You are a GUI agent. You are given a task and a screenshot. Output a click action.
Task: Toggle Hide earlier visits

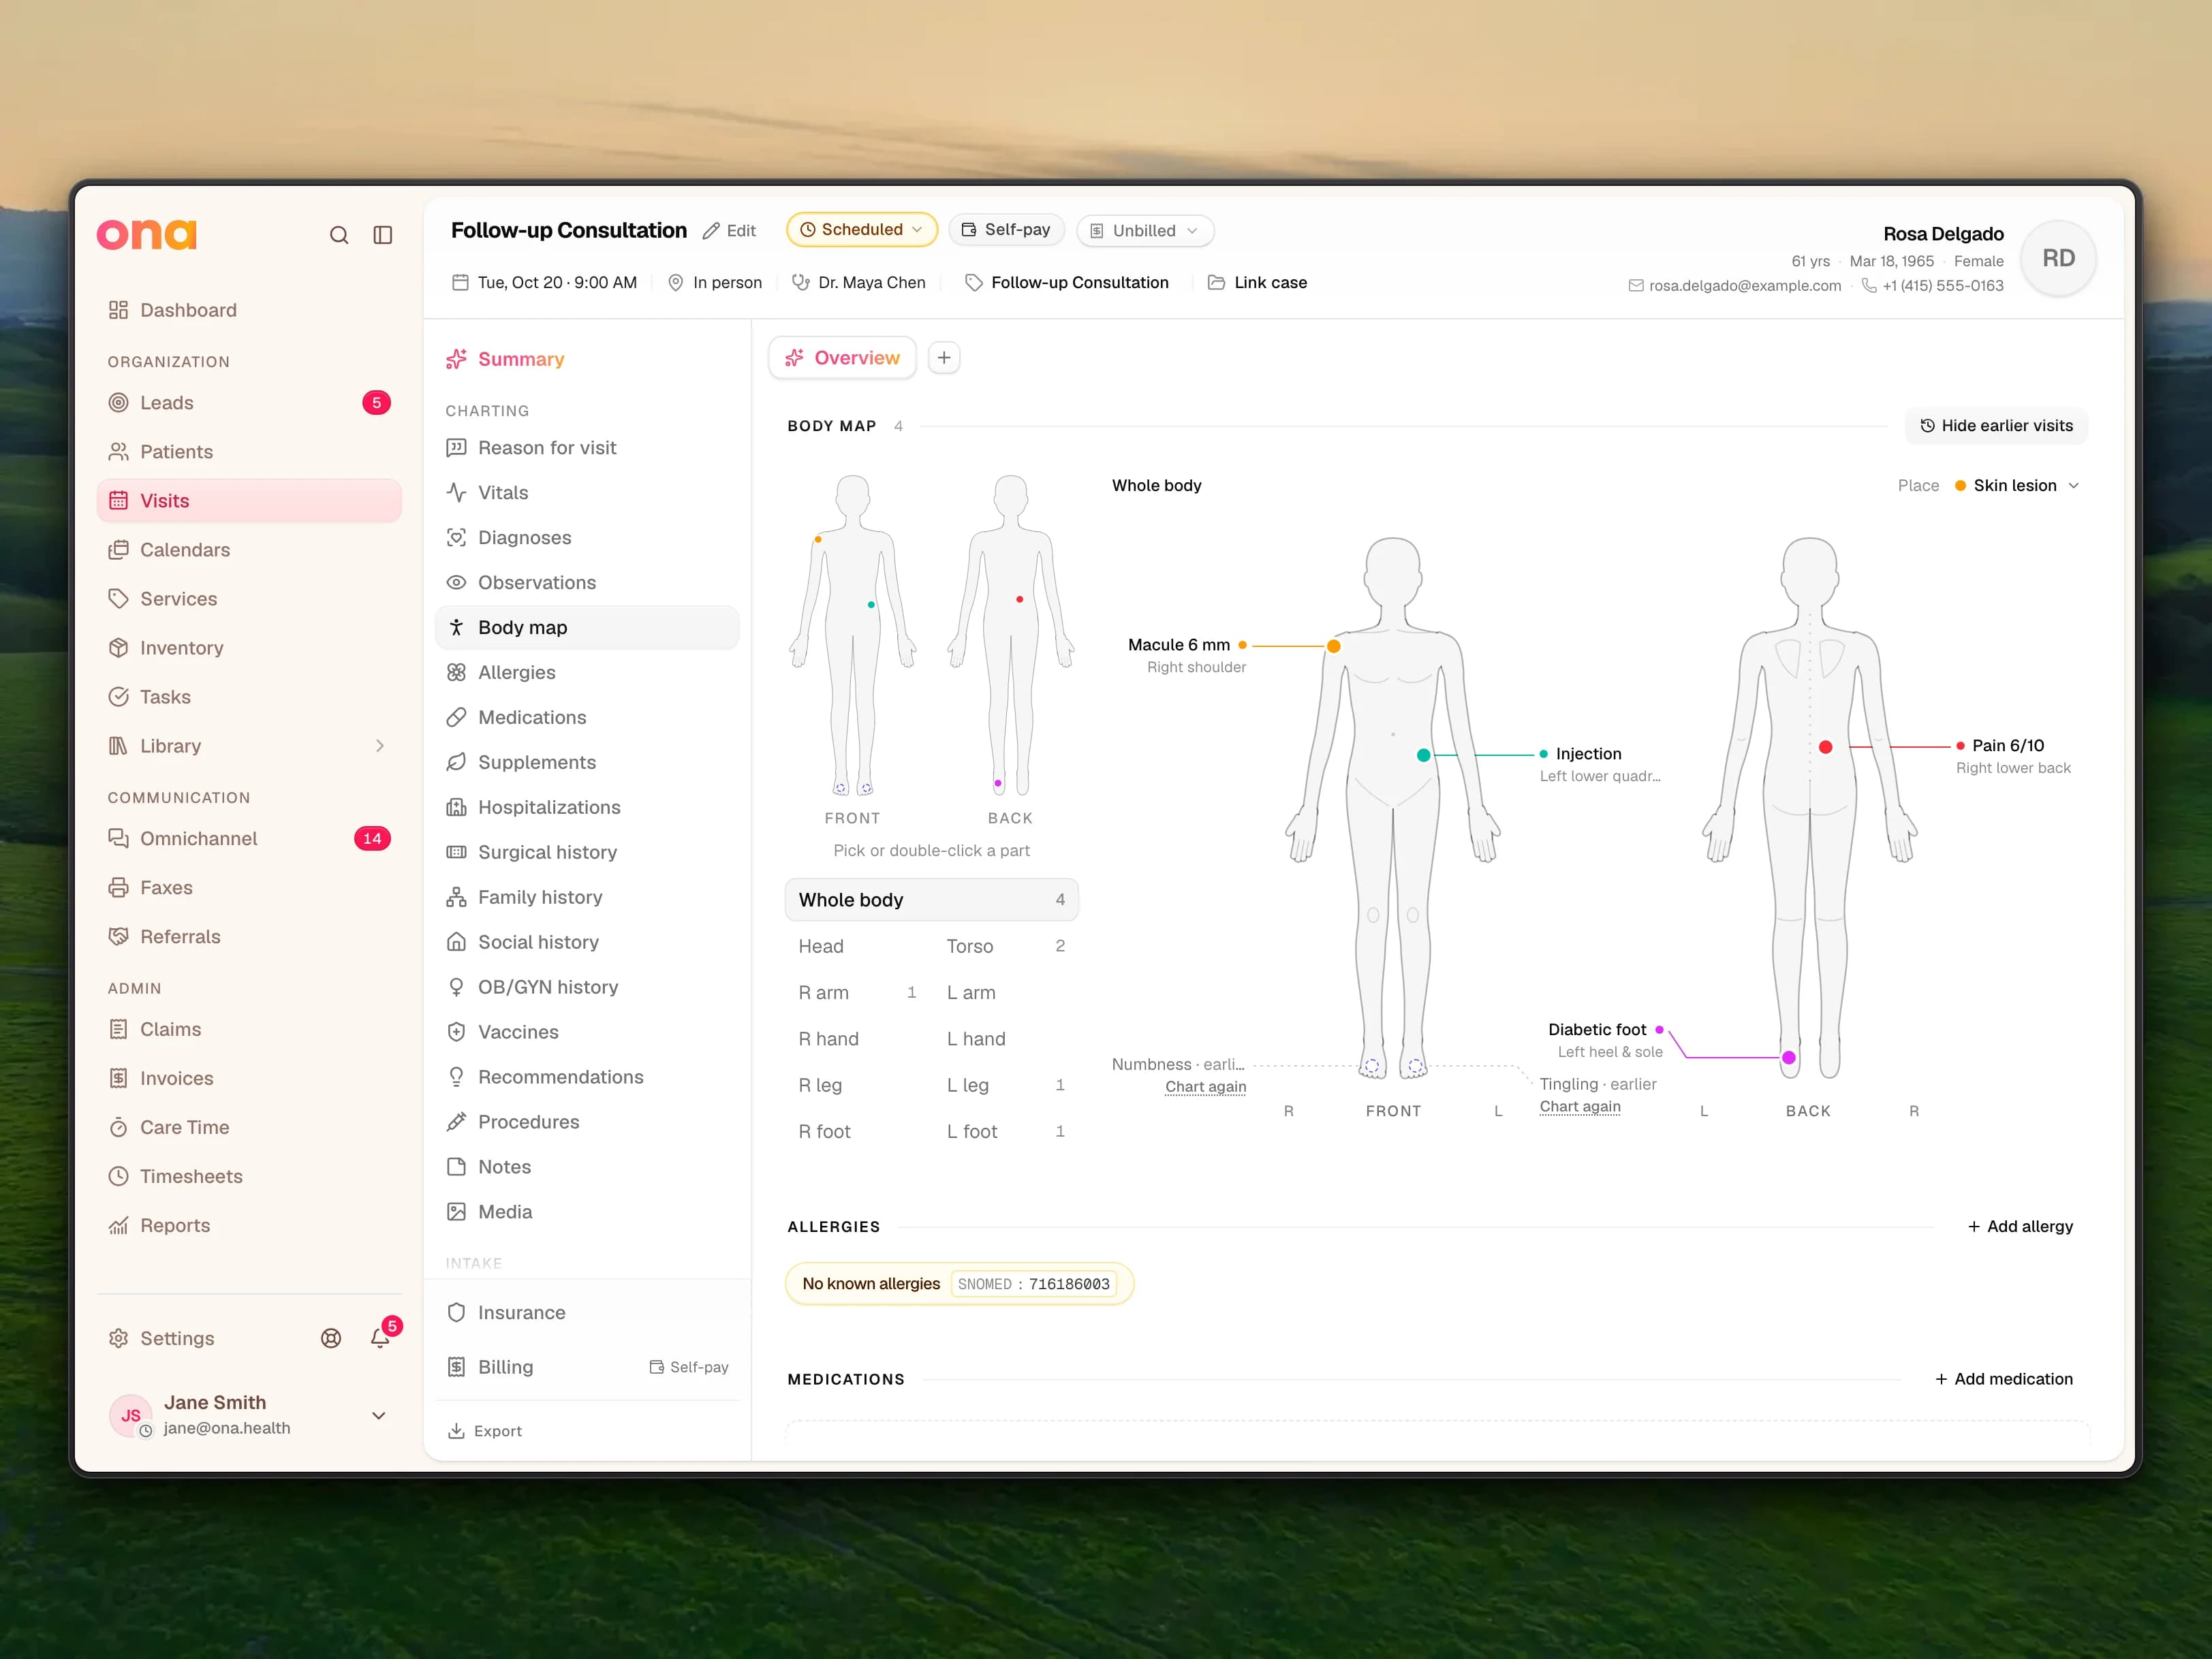tap(1997, 426)
